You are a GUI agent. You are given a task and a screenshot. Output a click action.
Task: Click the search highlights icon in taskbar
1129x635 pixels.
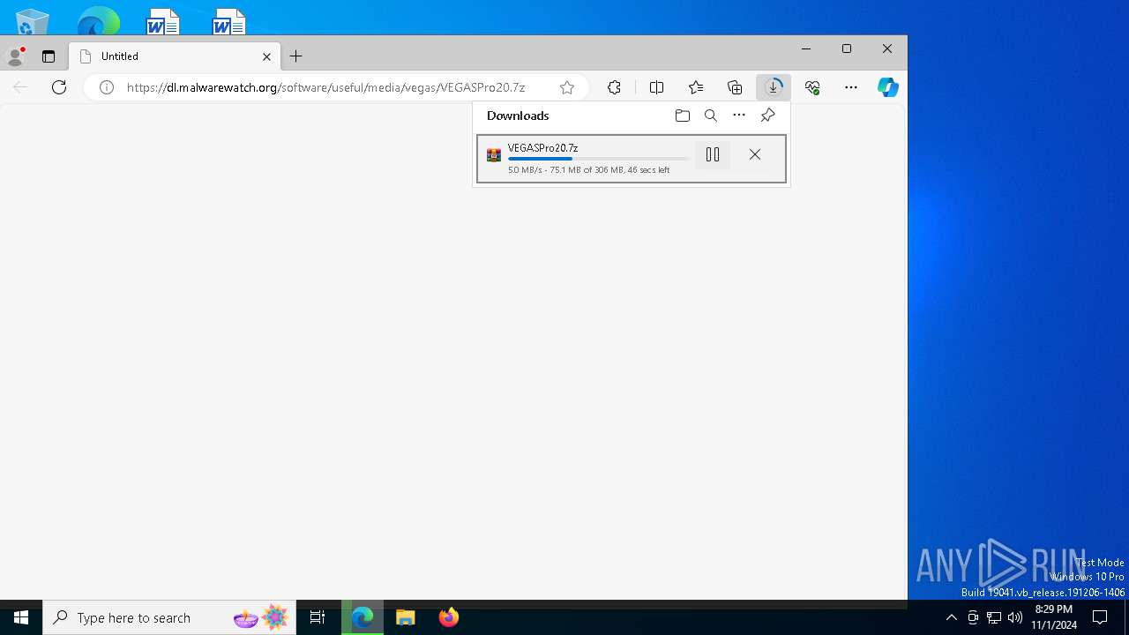tap(262, 617)
